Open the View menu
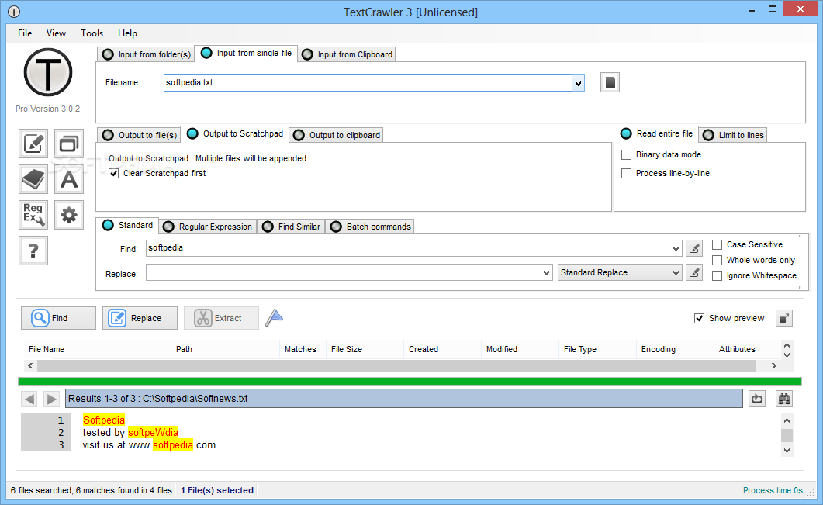Image resolution: width=823 pixels, height=505 pixels. [x=56, y=33]
